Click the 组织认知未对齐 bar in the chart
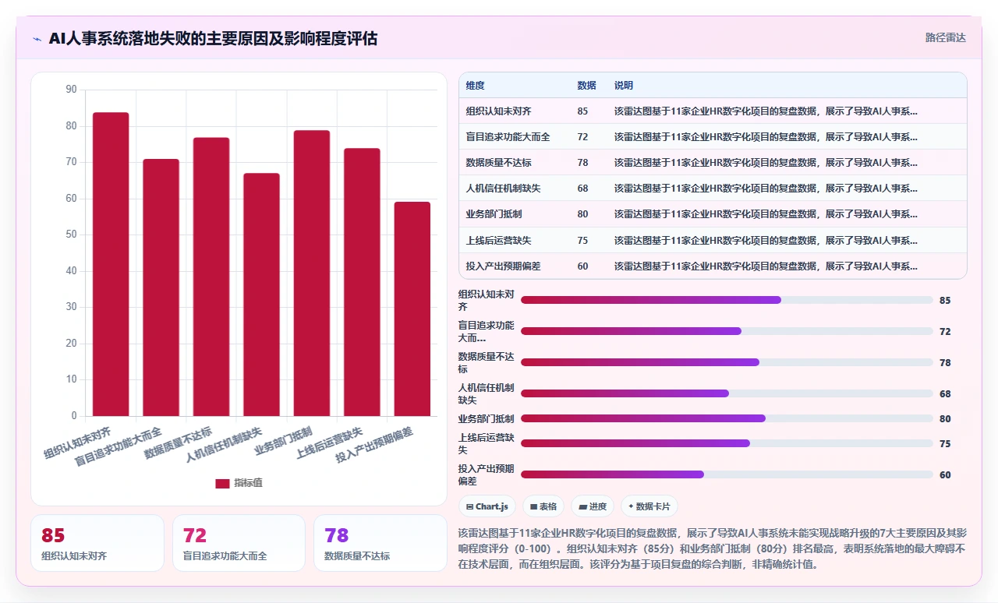The image size is (998, 603). point(111,264)
